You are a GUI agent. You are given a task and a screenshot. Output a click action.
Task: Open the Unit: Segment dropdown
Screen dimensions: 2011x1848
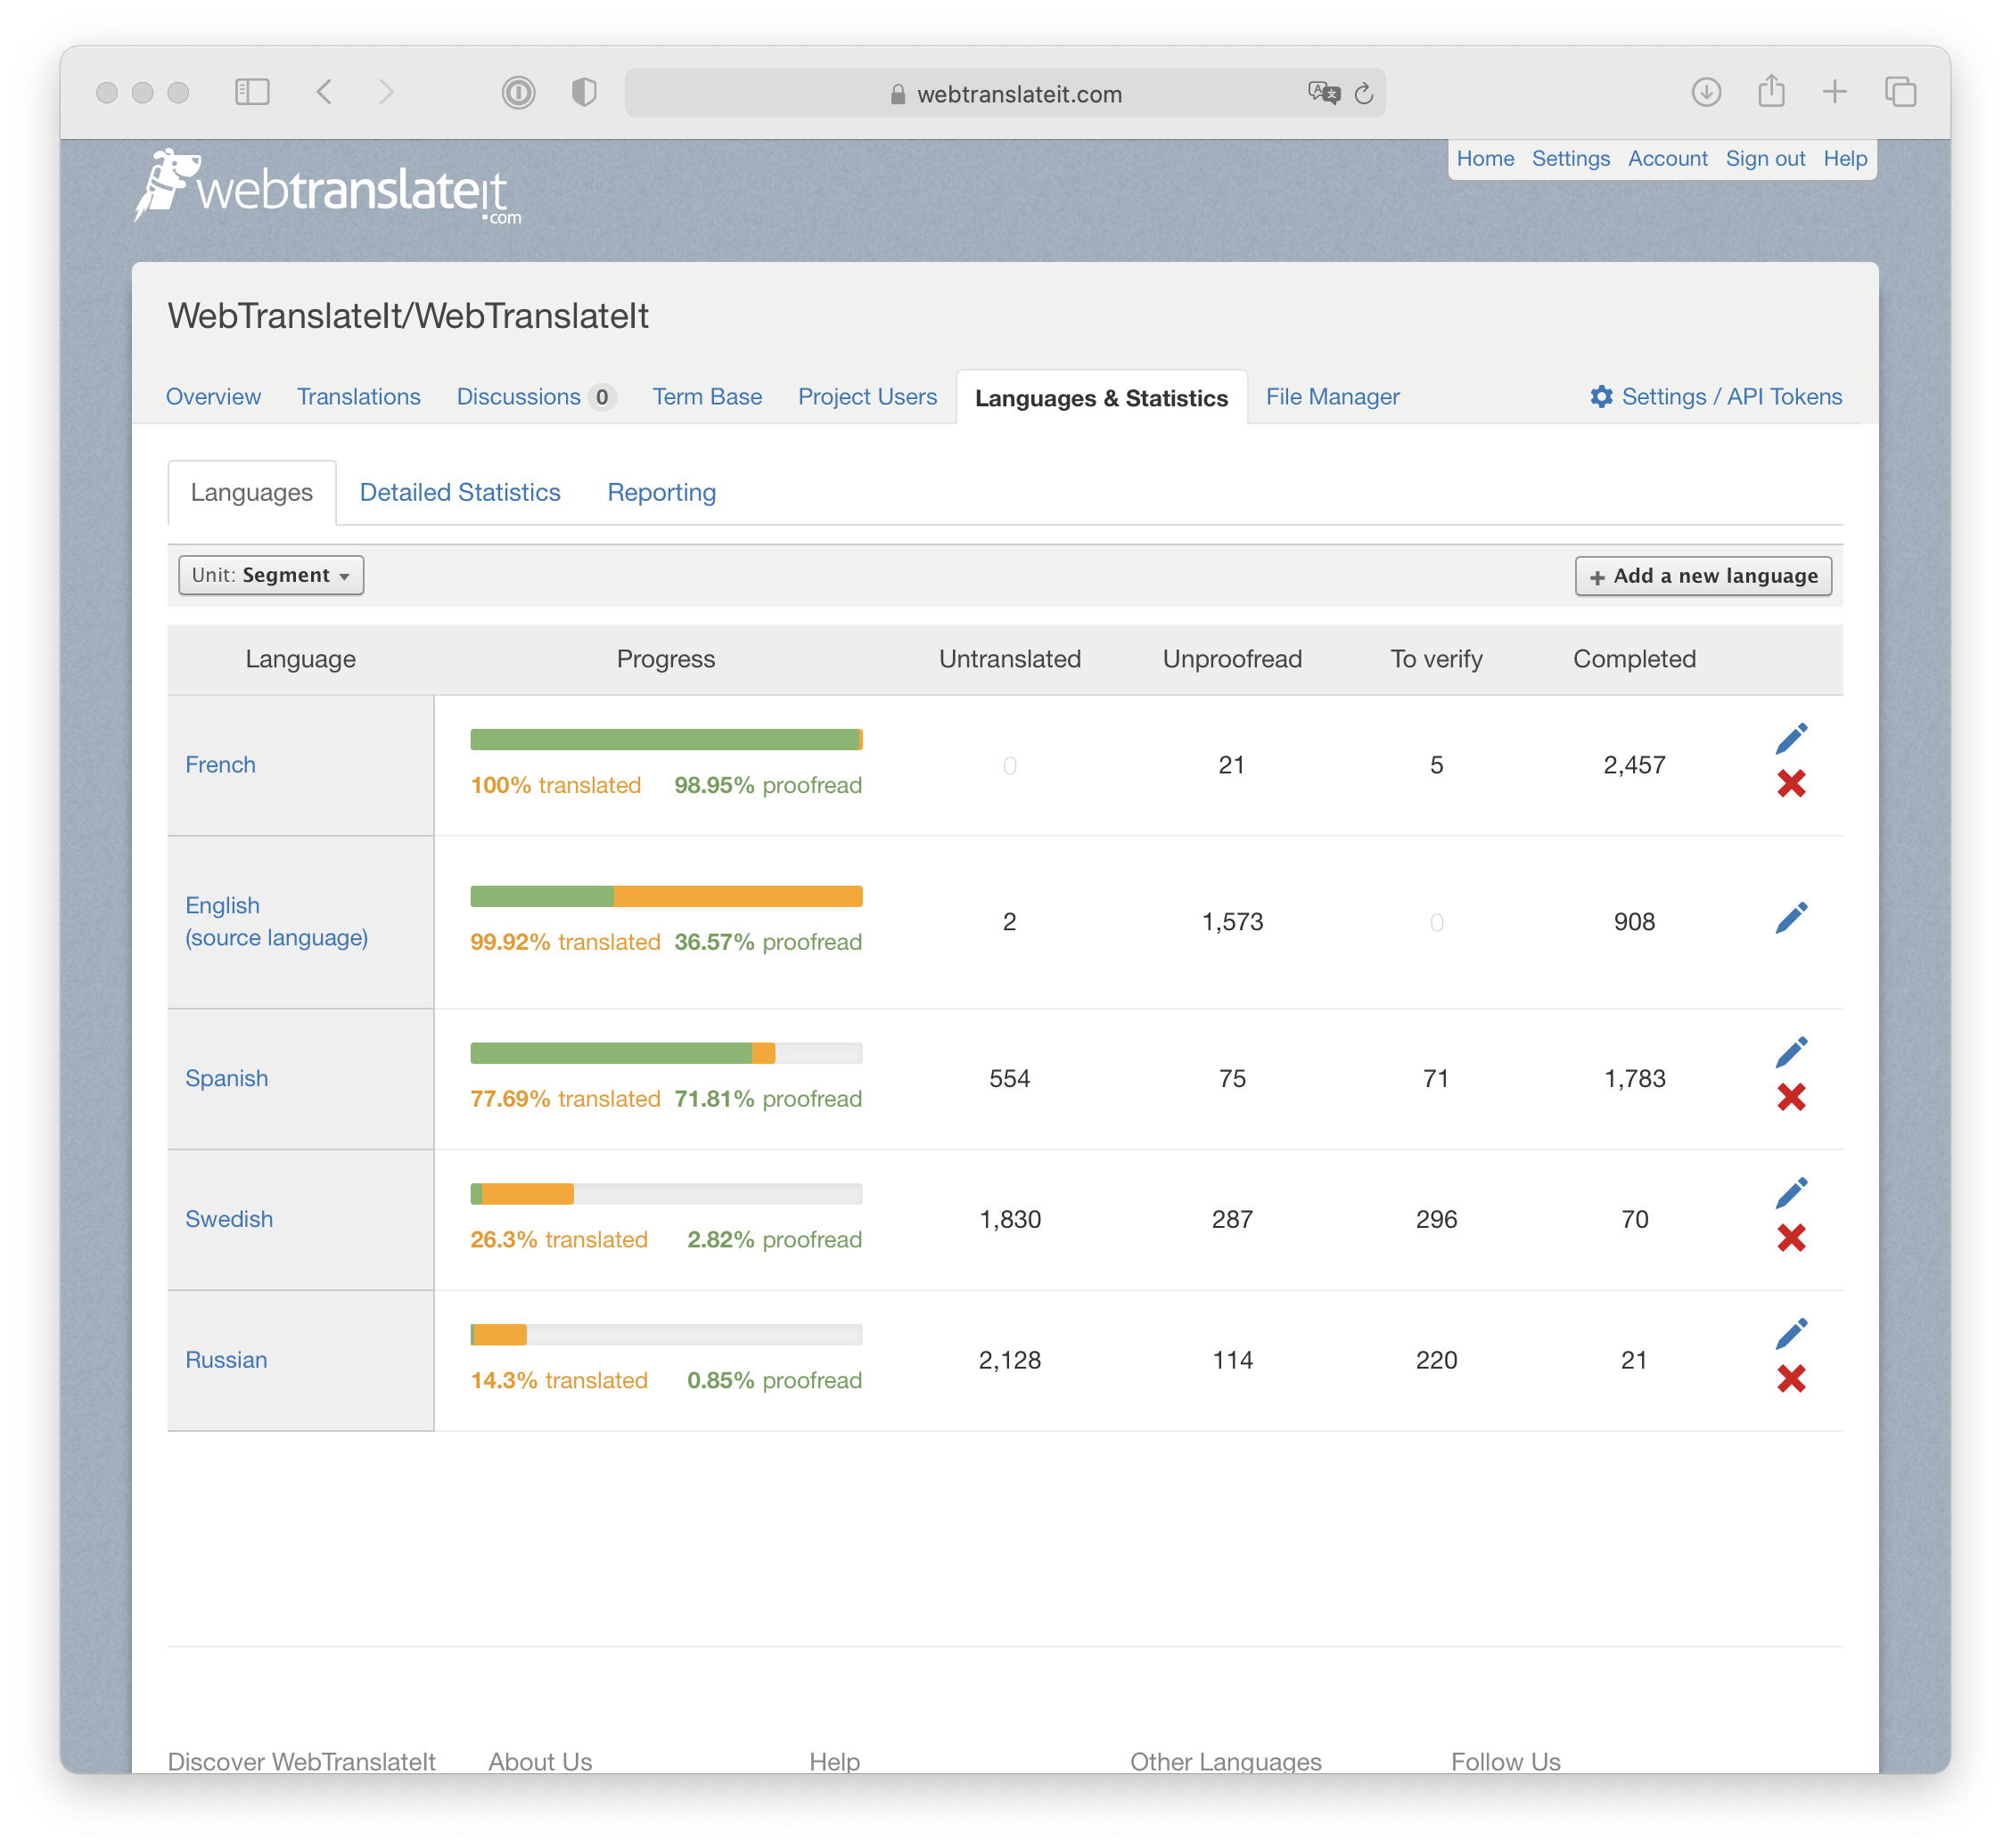tap(271, 575)
